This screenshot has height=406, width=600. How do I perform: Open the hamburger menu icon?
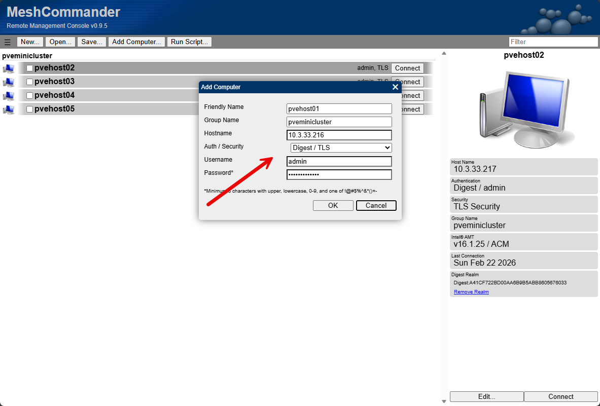(x=7, y=42)
